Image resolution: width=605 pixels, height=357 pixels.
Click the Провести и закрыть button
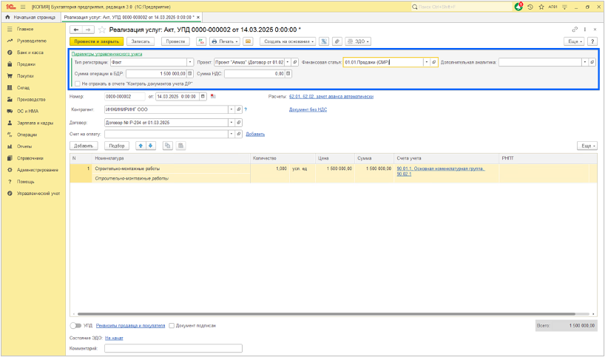pyautogui.click(x=96, y=41)
